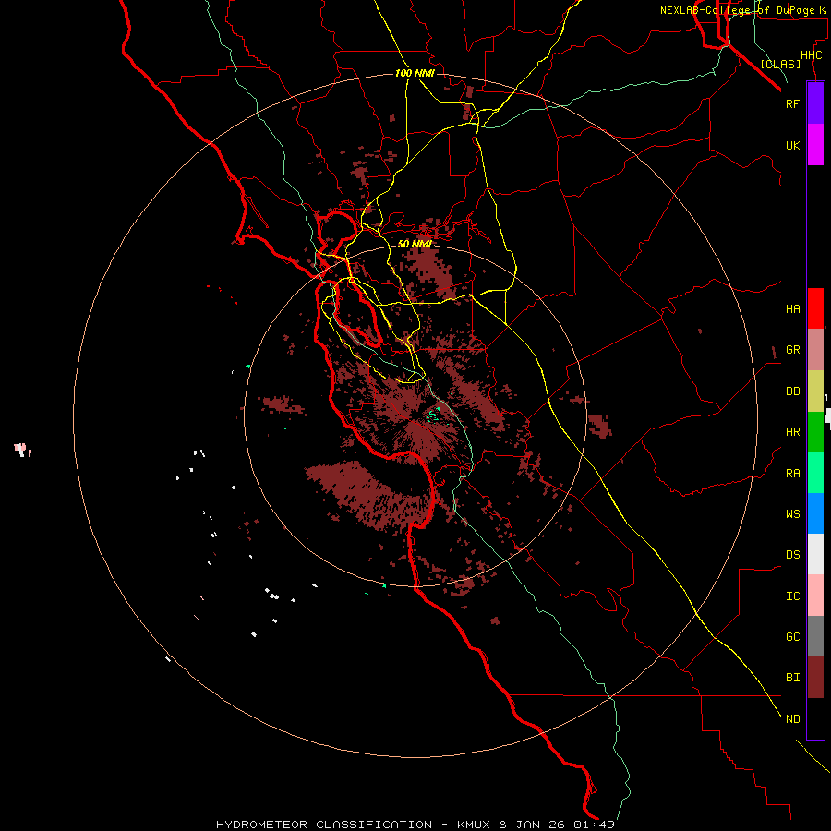Click the HA legend label
The height and width of the screenshot is (831, 831).
792,308
